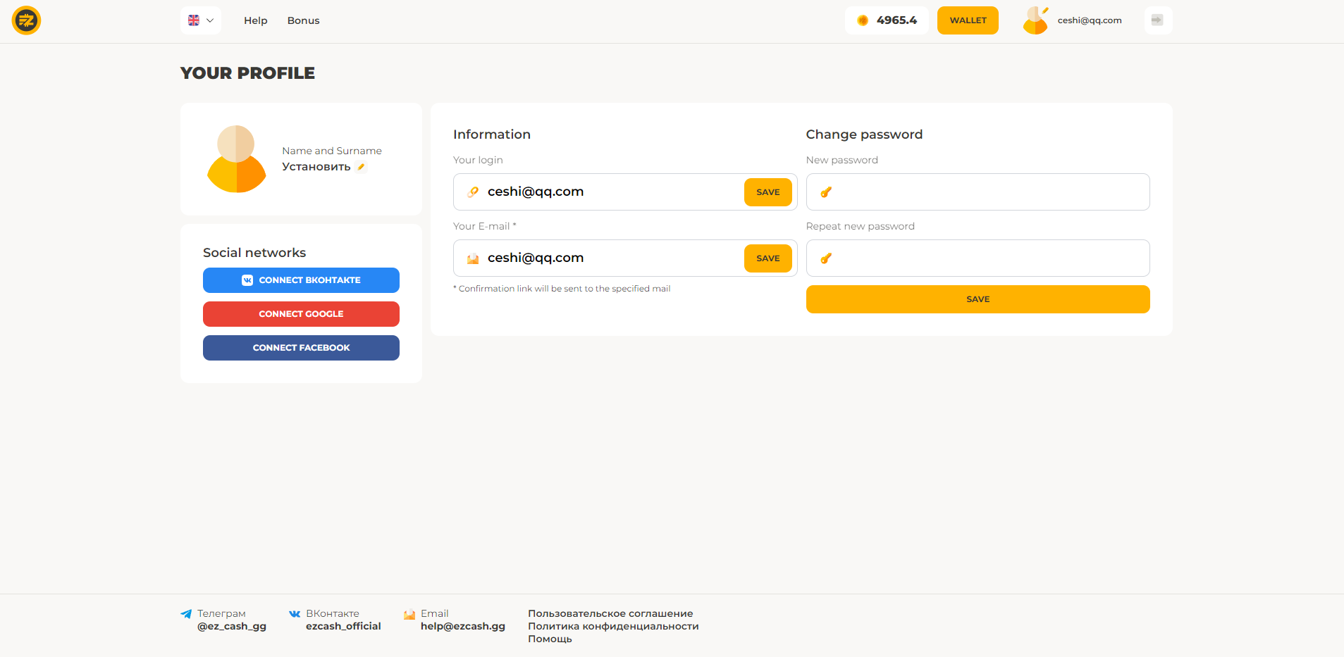Open the Wallet button
This screenshot has height=657, width=1344.
(x=967, y=20)
